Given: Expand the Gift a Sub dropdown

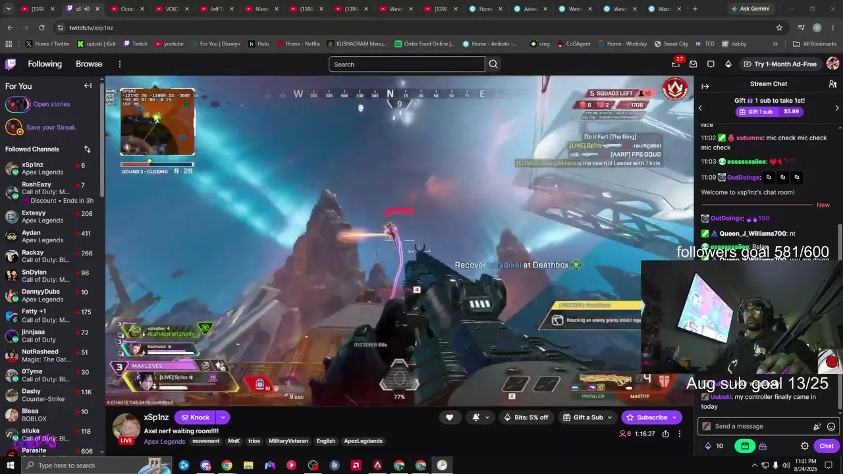Looking at the screenshot, I should tap(610, 417).
